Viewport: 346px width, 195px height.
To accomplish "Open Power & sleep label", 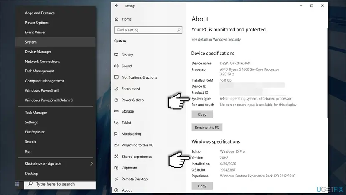I will [x=132, y=100].
